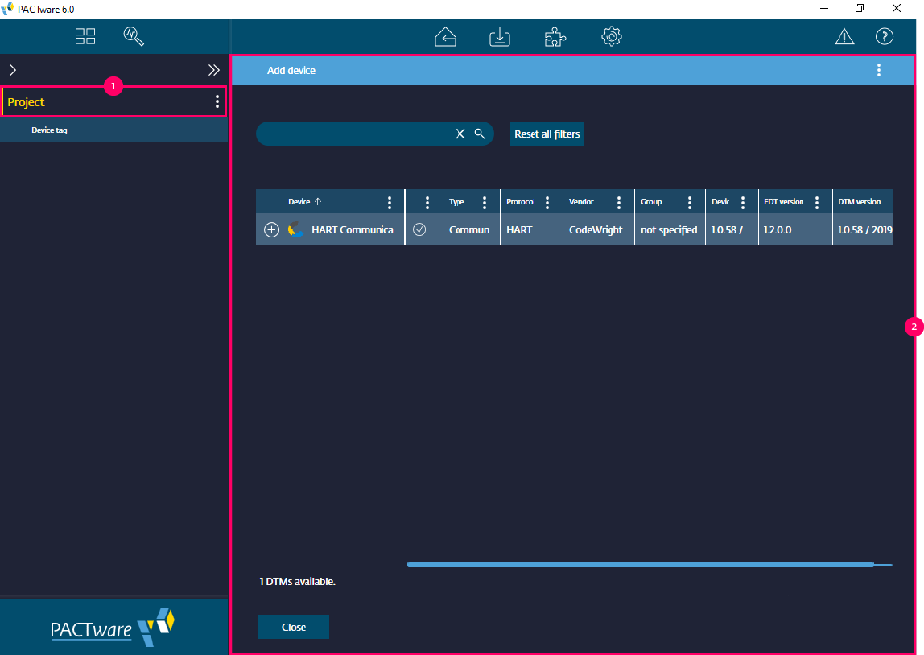
Task: Open the FDT version column filter menu
Action: point(817,202)
